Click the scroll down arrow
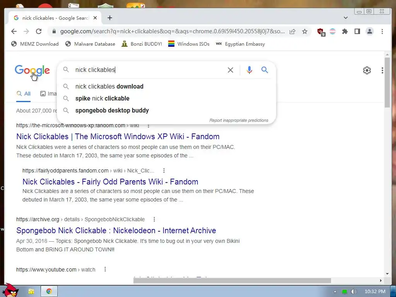 click(387, 274)
